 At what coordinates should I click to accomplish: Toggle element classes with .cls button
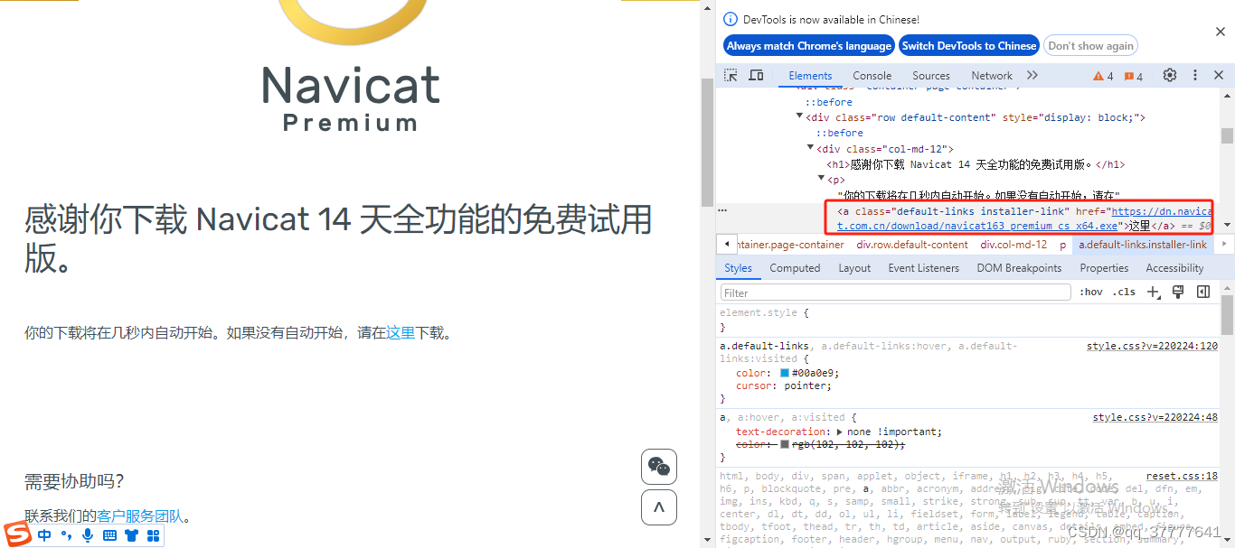(1126, 292)
